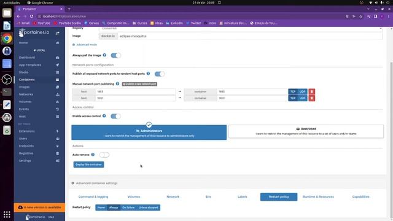Click the Dashboard gauge icon

(x=57, y=58)
